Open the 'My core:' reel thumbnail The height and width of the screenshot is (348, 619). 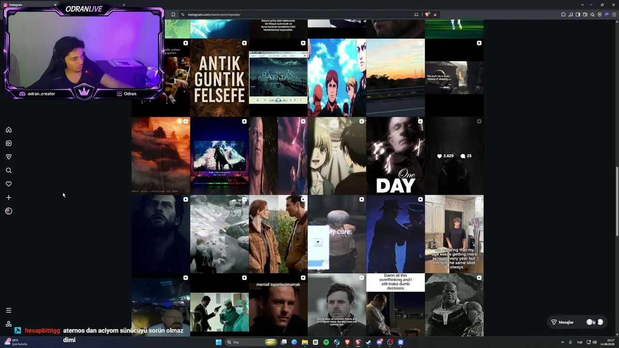337,234
